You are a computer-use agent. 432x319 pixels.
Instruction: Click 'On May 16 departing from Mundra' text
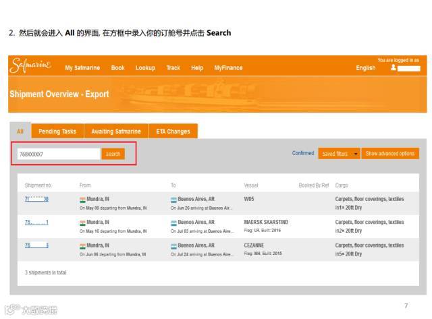click(x=113, y=231)
